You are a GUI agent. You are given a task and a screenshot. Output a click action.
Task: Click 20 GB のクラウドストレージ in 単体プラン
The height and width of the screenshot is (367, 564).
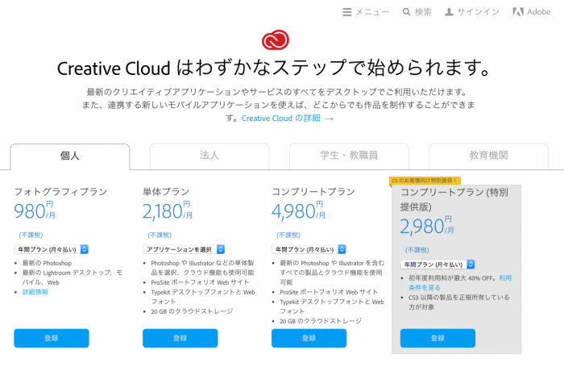pos(192,311)
